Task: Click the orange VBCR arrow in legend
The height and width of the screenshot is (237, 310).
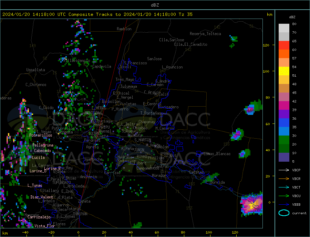Action: tap(284, 179)
